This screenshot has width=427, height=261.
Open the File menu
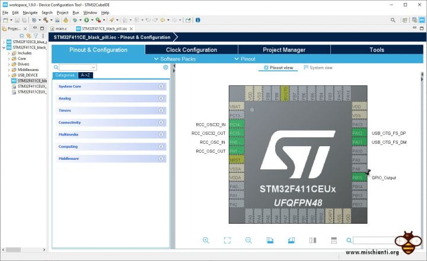pos(5,12)
